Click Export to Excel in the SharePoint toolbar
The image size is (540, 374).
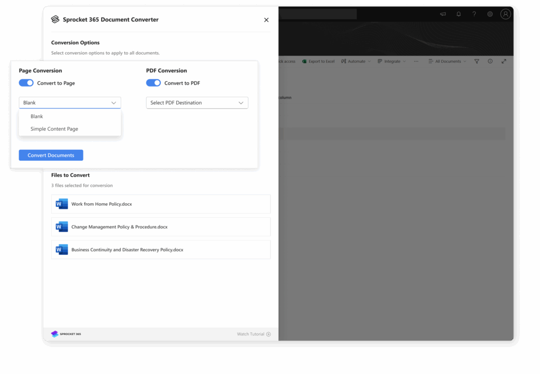coord(318,61)
